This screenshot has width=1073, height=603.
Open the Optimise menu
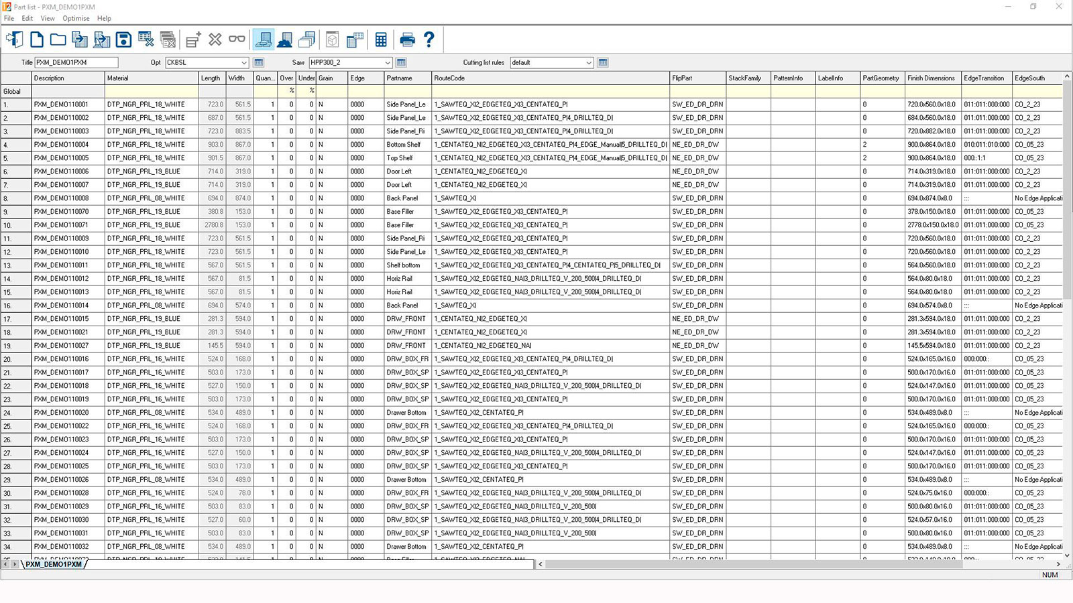click(x=76, y=18)
